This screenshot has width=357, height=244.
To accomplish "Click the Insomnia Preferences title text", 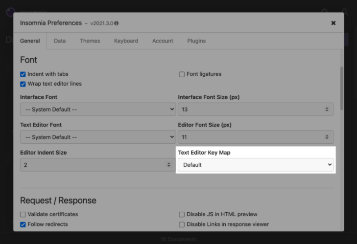I will click(x=51, y=23).
